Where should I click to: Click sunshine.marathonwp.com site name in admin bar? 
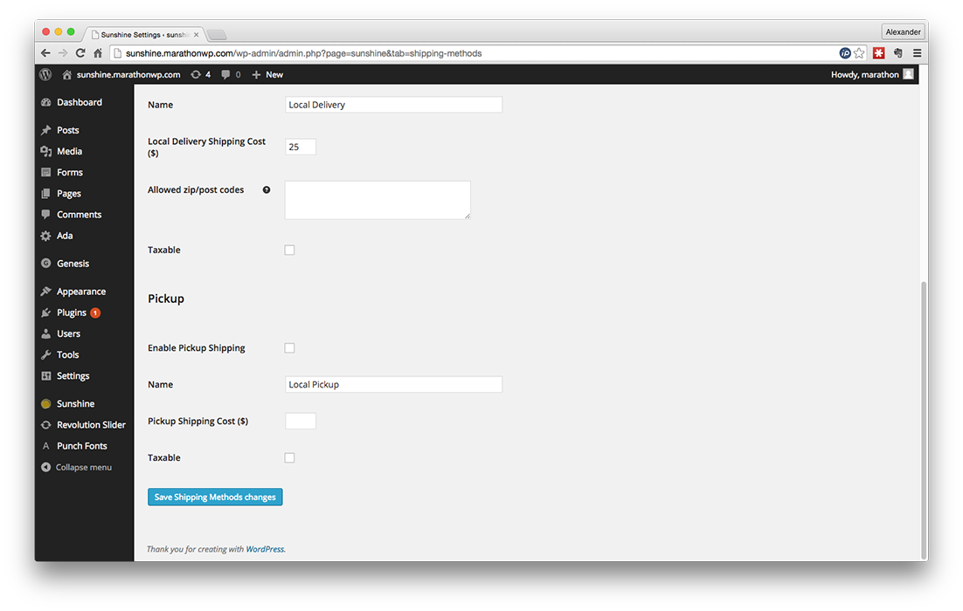tap(128, 74)
